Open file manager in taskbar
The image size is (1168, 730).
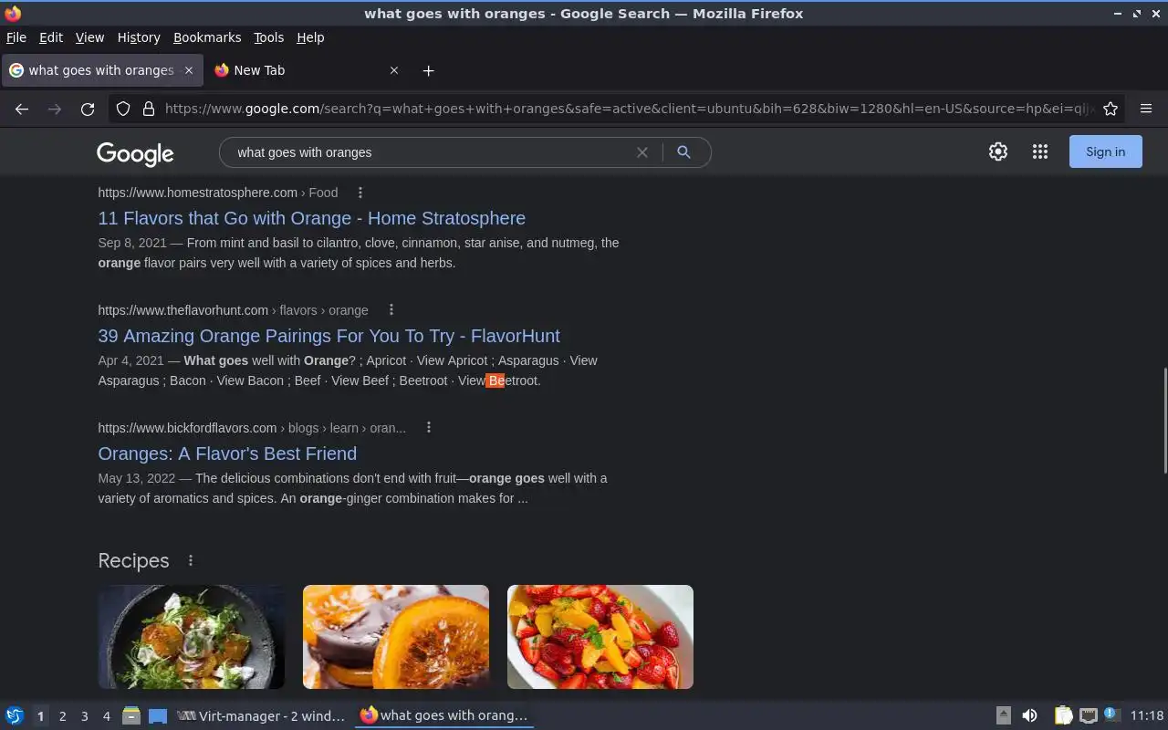point(131,715)
